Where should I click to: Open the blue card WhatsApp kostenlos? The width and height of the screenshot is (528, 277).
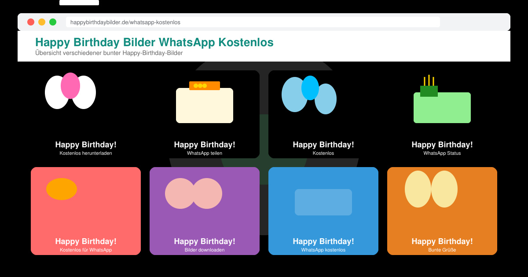click(x=323, y=211)
